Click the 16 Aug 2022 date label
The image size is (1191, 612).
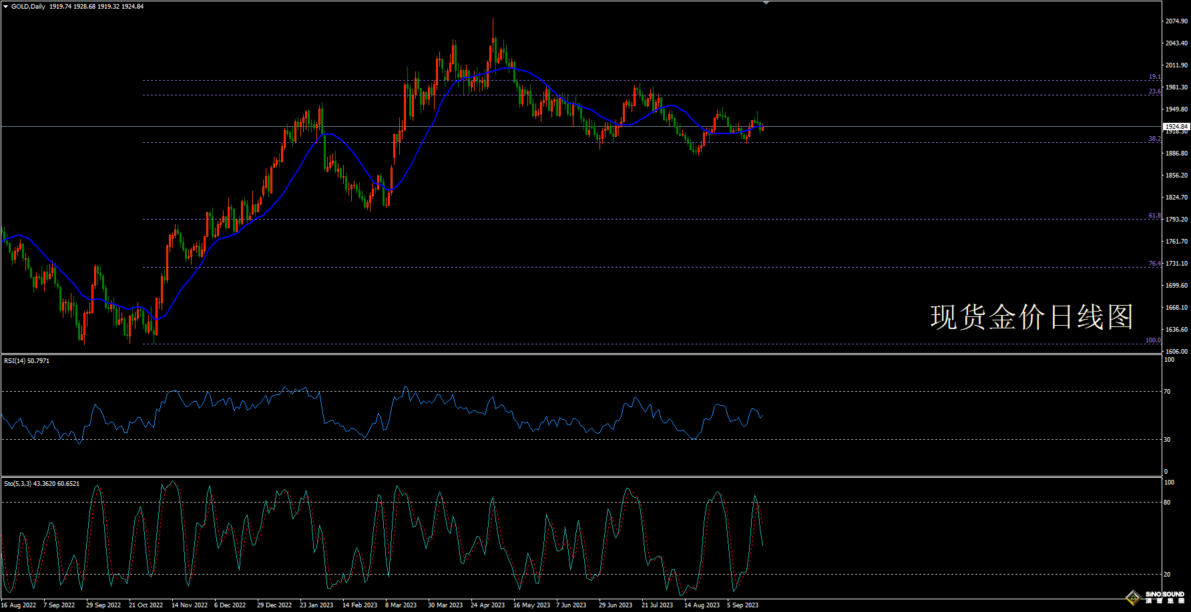coord(19,605)
